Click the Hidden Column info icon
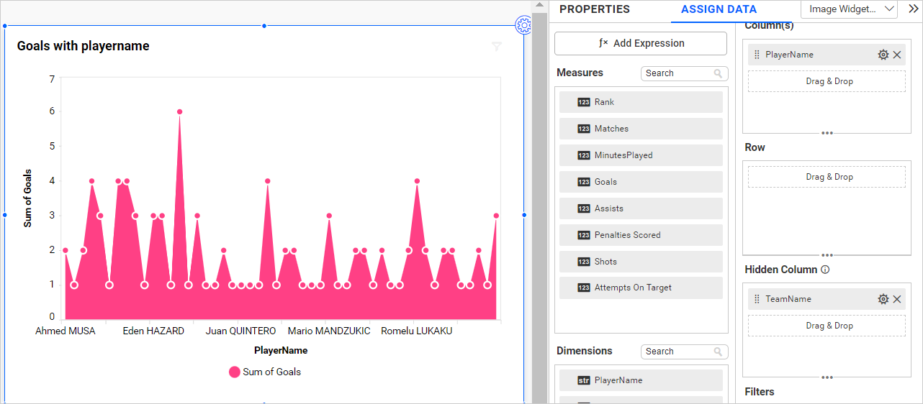Viewport: 923px width, 404px height. pyautogui.click(x=825, y=270)
